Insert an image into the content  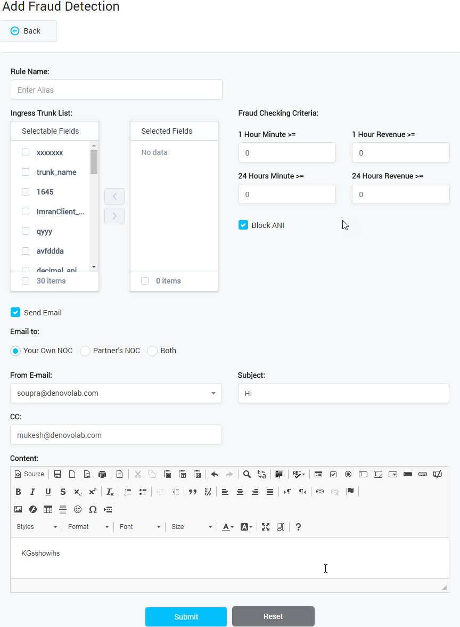[x=18, y=509]
